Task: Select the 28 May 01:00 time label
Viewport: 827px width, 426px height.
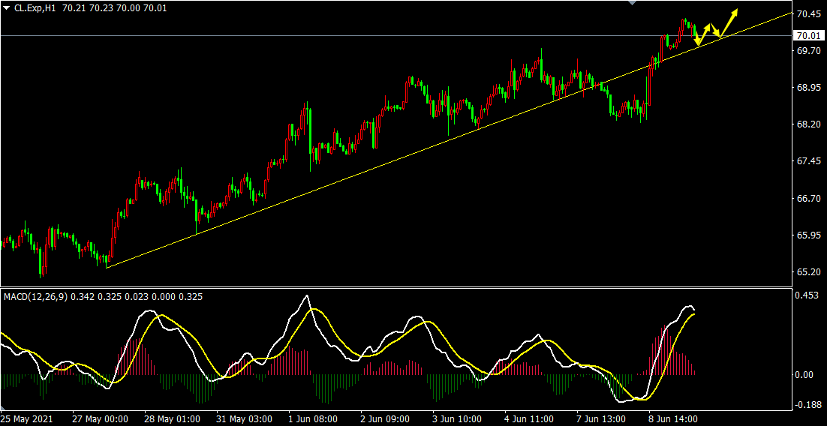Action: click(x=170, y=418)
